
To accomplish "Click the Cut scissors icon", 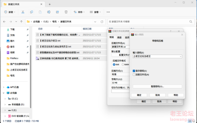I will (23, 12).
